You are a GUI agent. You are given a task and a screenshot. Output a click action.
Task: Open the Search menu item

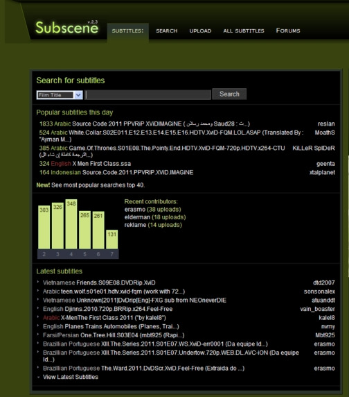[x=167, y=31]
